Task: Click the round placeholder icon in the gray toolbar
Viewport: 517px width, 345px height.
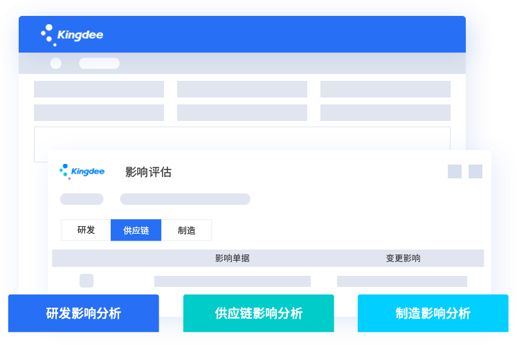Action: pyautogui.click(x=56, y=64)
